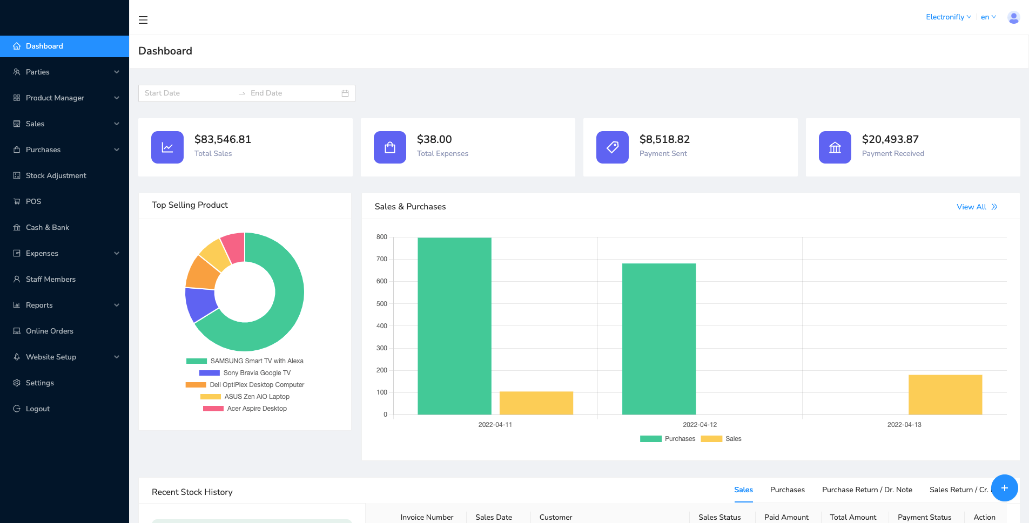Click the Total Sales chart icon
The width and height of the screenshot is (1029, 523).
point(167,147)
